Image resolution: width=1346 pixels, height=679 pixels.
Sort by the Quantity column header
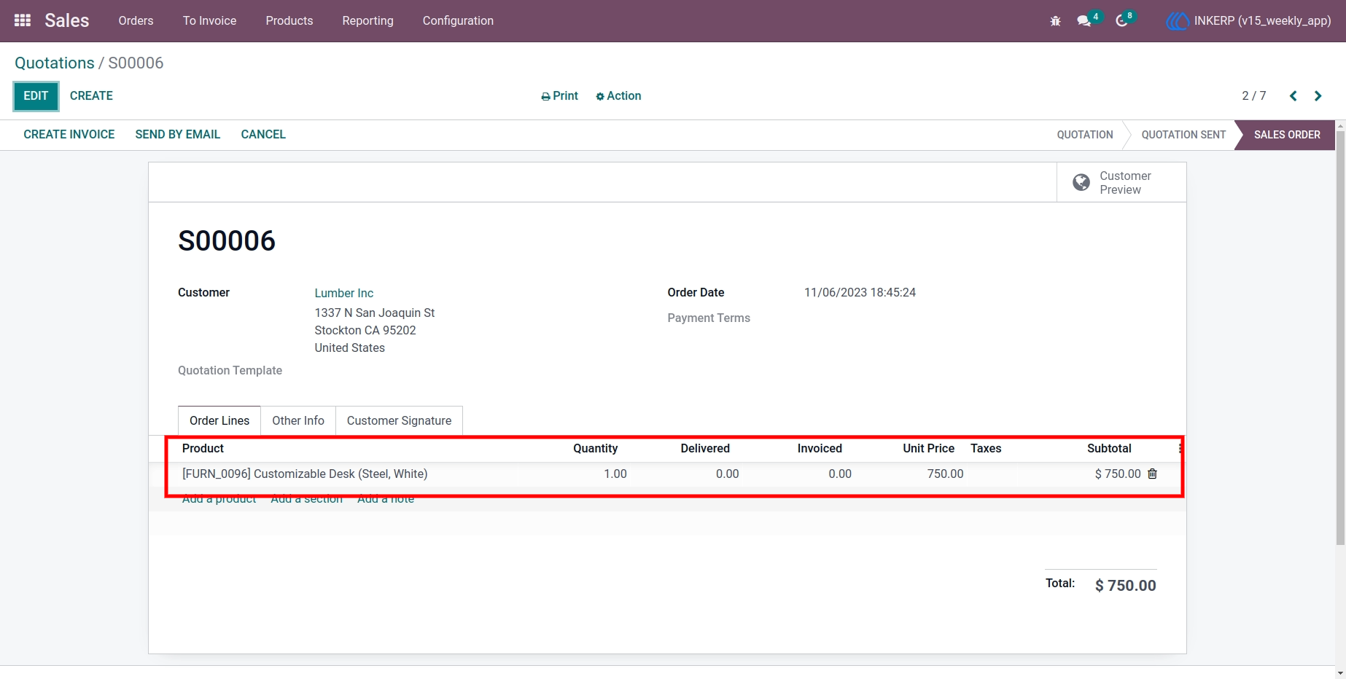click(595, 449)
